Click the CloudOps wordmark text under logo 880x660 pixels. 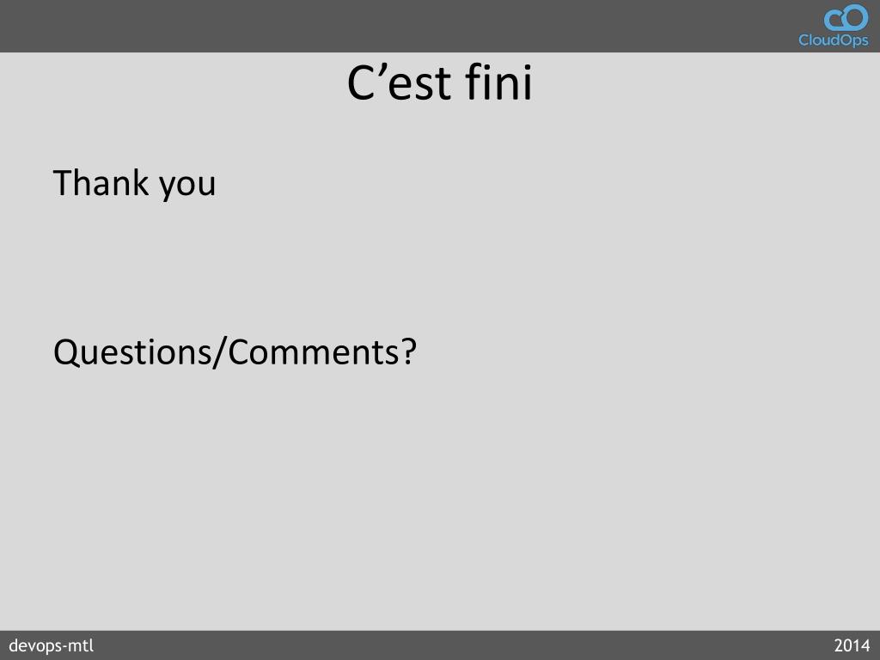point(834,40)
